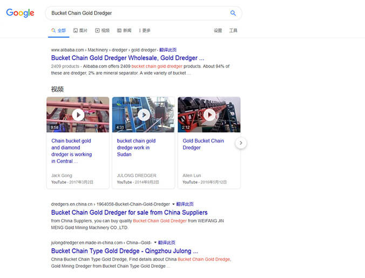Click 'Allen Lun' uploader name
Image resolution: width=365 pixels, height=278 pixels.
click(x=192, y=175)
